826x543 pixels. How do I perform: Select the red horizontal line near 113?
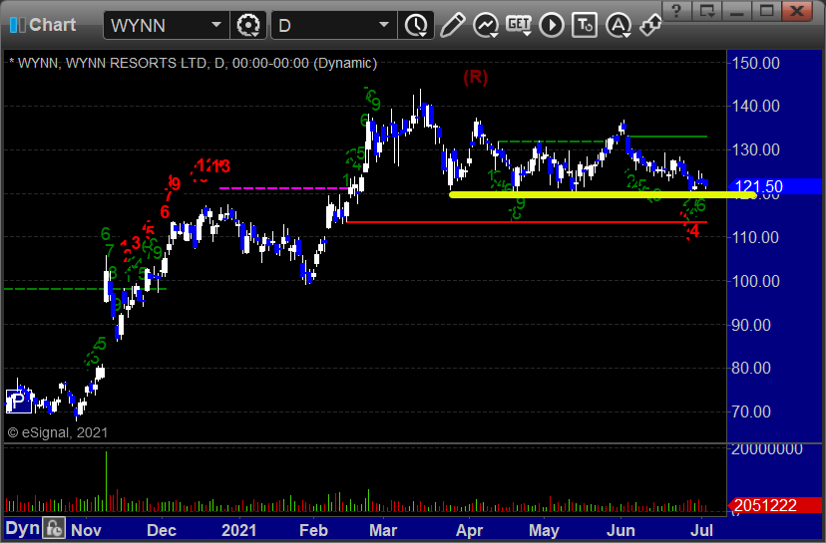(x=527, y=222)
